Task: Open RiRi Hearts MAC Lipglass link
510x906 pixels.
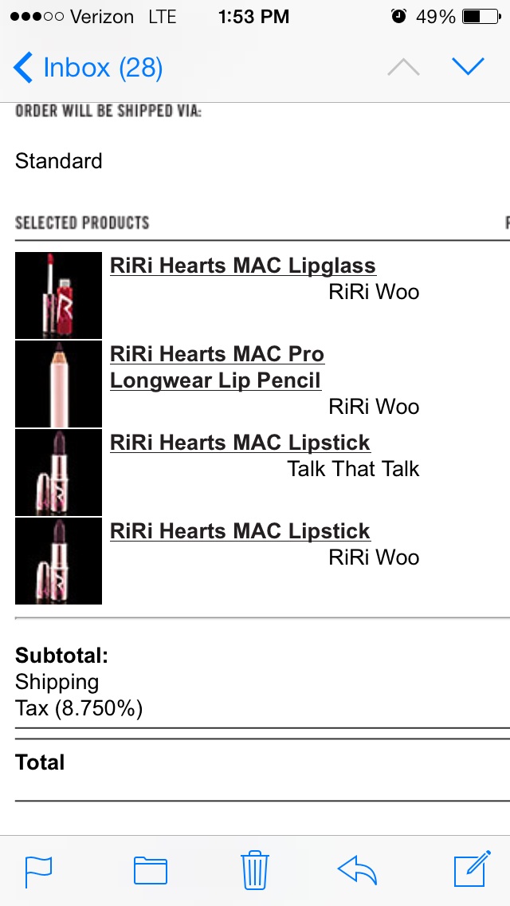Action: [x=242, y=266]
